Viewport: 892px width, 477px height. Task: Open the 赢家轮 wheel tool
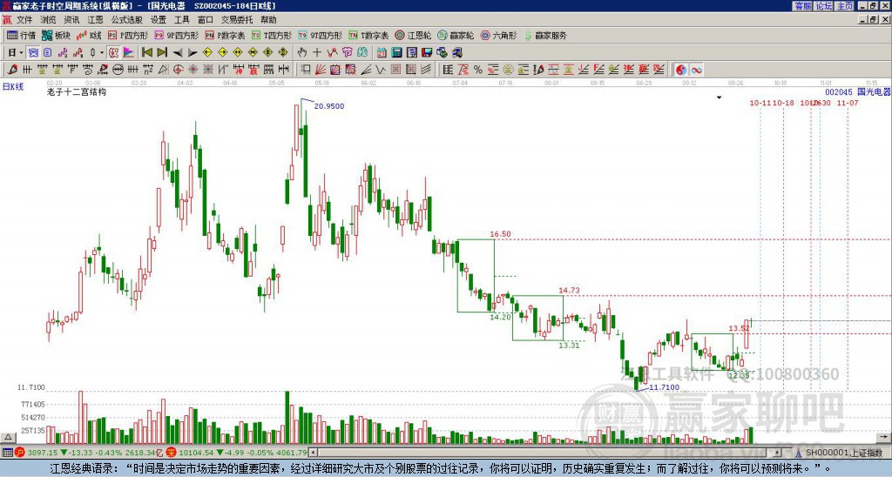point(456,35)
